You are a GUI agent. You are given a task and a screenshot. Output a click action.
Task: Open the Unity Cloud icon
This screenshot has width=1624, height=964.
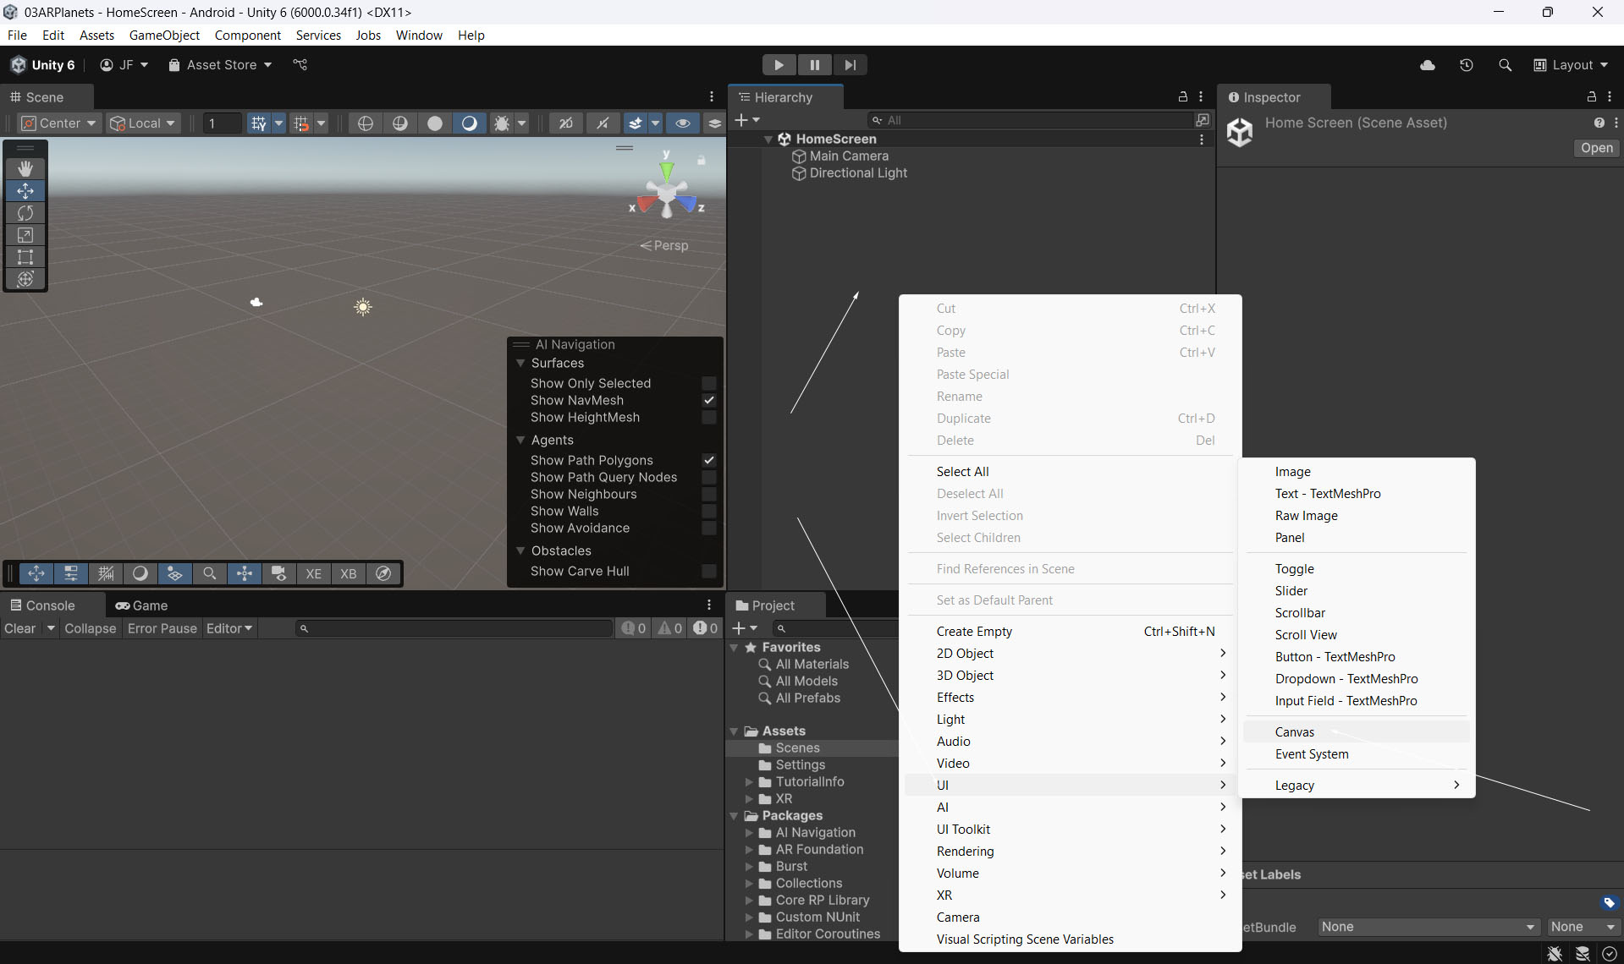[x=1428, y=65]
